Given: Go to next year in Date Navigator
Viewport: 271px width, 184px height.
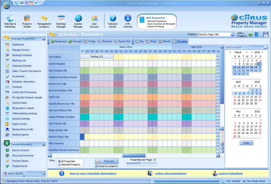Looking at the screenshot, I should tap(262, 52).
